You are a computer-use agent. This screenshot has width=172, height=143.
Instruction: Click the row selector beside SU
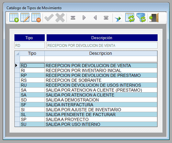17,124
